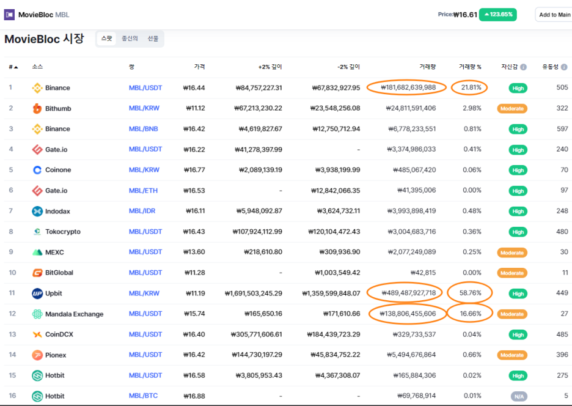This screenshot has height=406, width=572.
Task: Click the High badge in Binance MBL/USDT row
Action: pyautogui.click(x=518, y=88)
